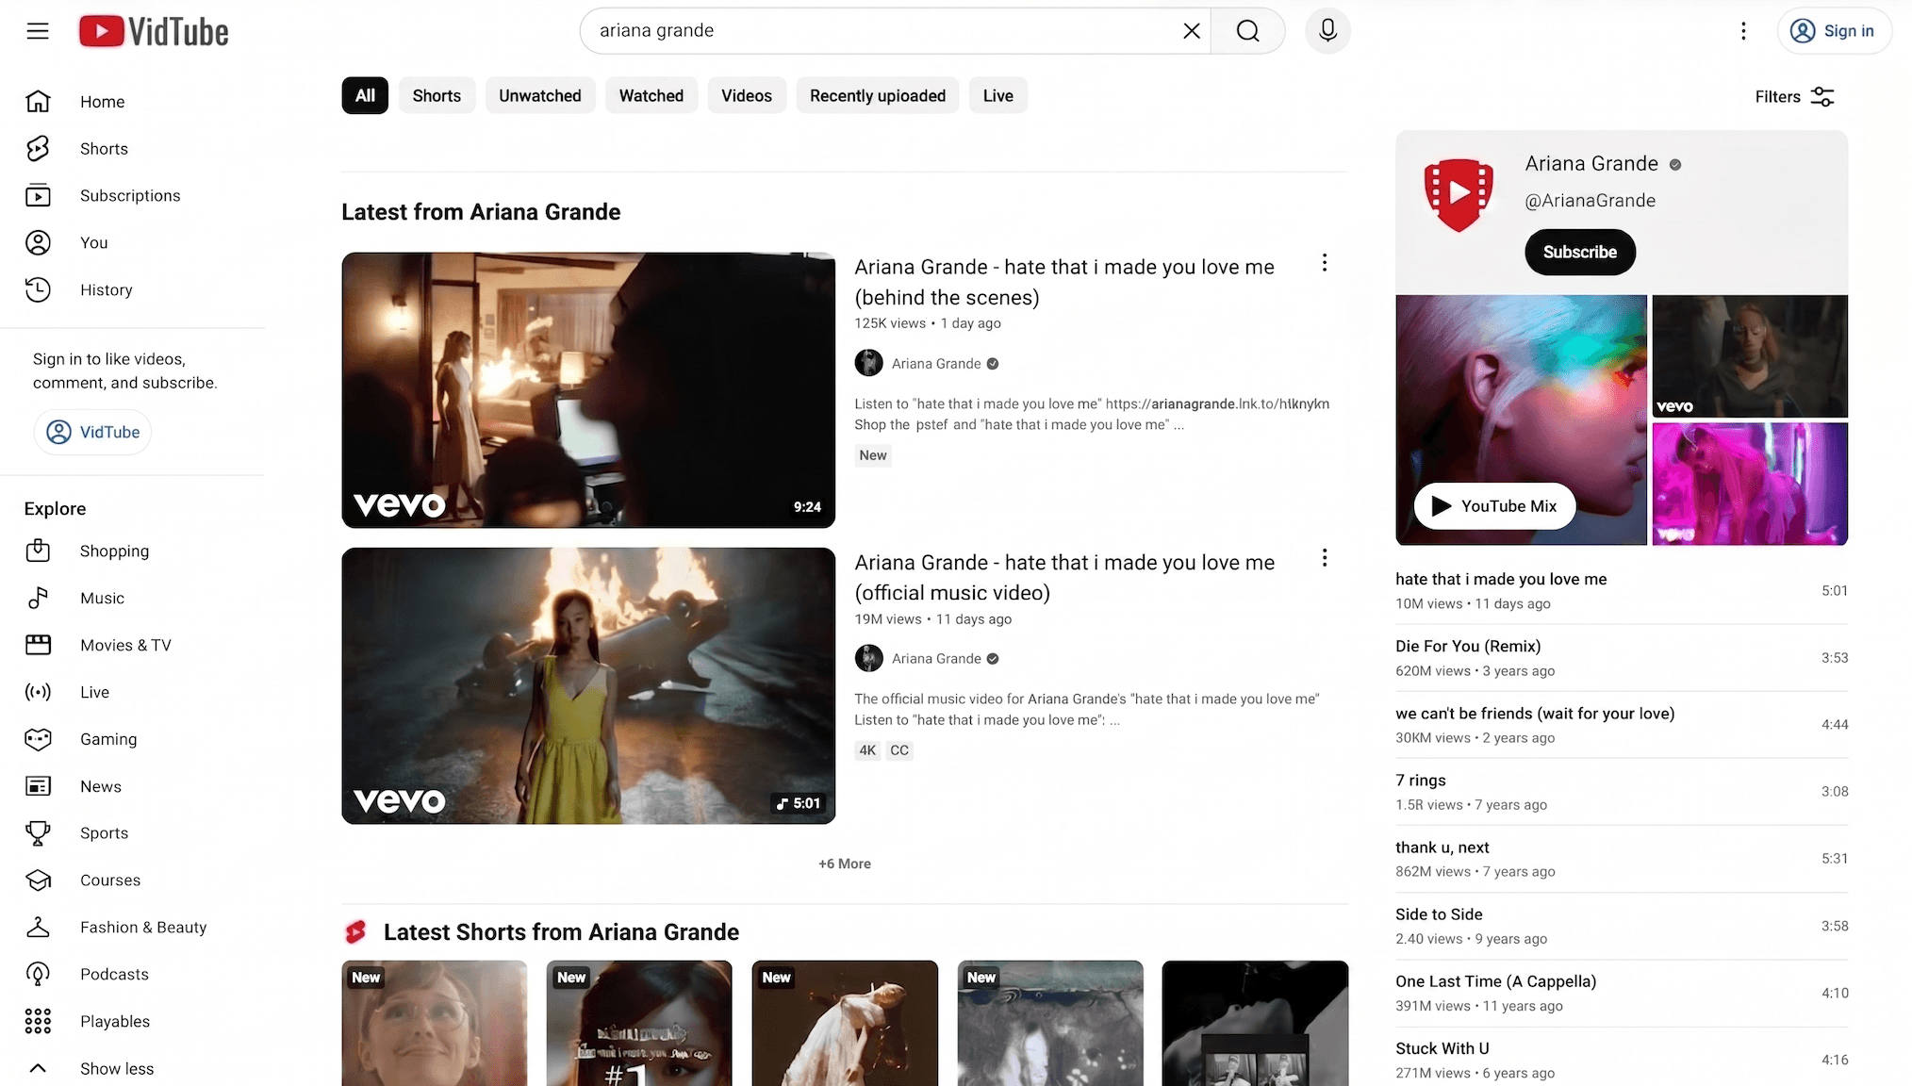Viewport: 1912px width, 1086px height.
Task: Open the News category
Action: tap(100, 787)
